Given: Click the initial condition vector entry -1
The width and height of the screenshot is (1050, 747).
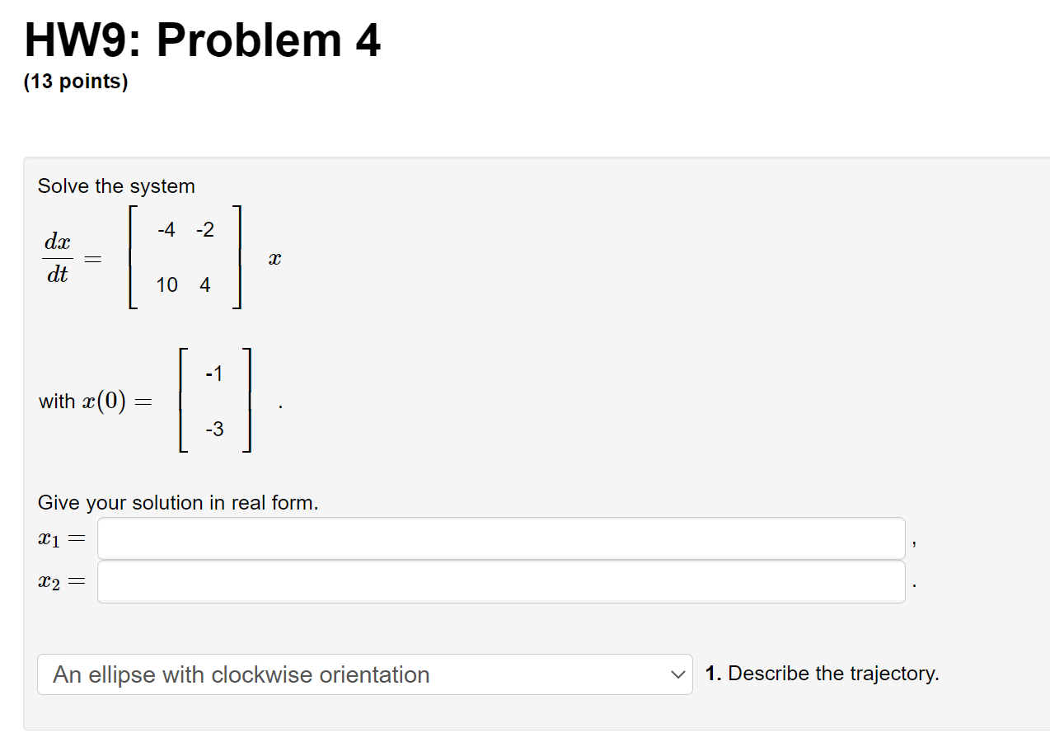Looking at the screenshot, I should point(214,373).
